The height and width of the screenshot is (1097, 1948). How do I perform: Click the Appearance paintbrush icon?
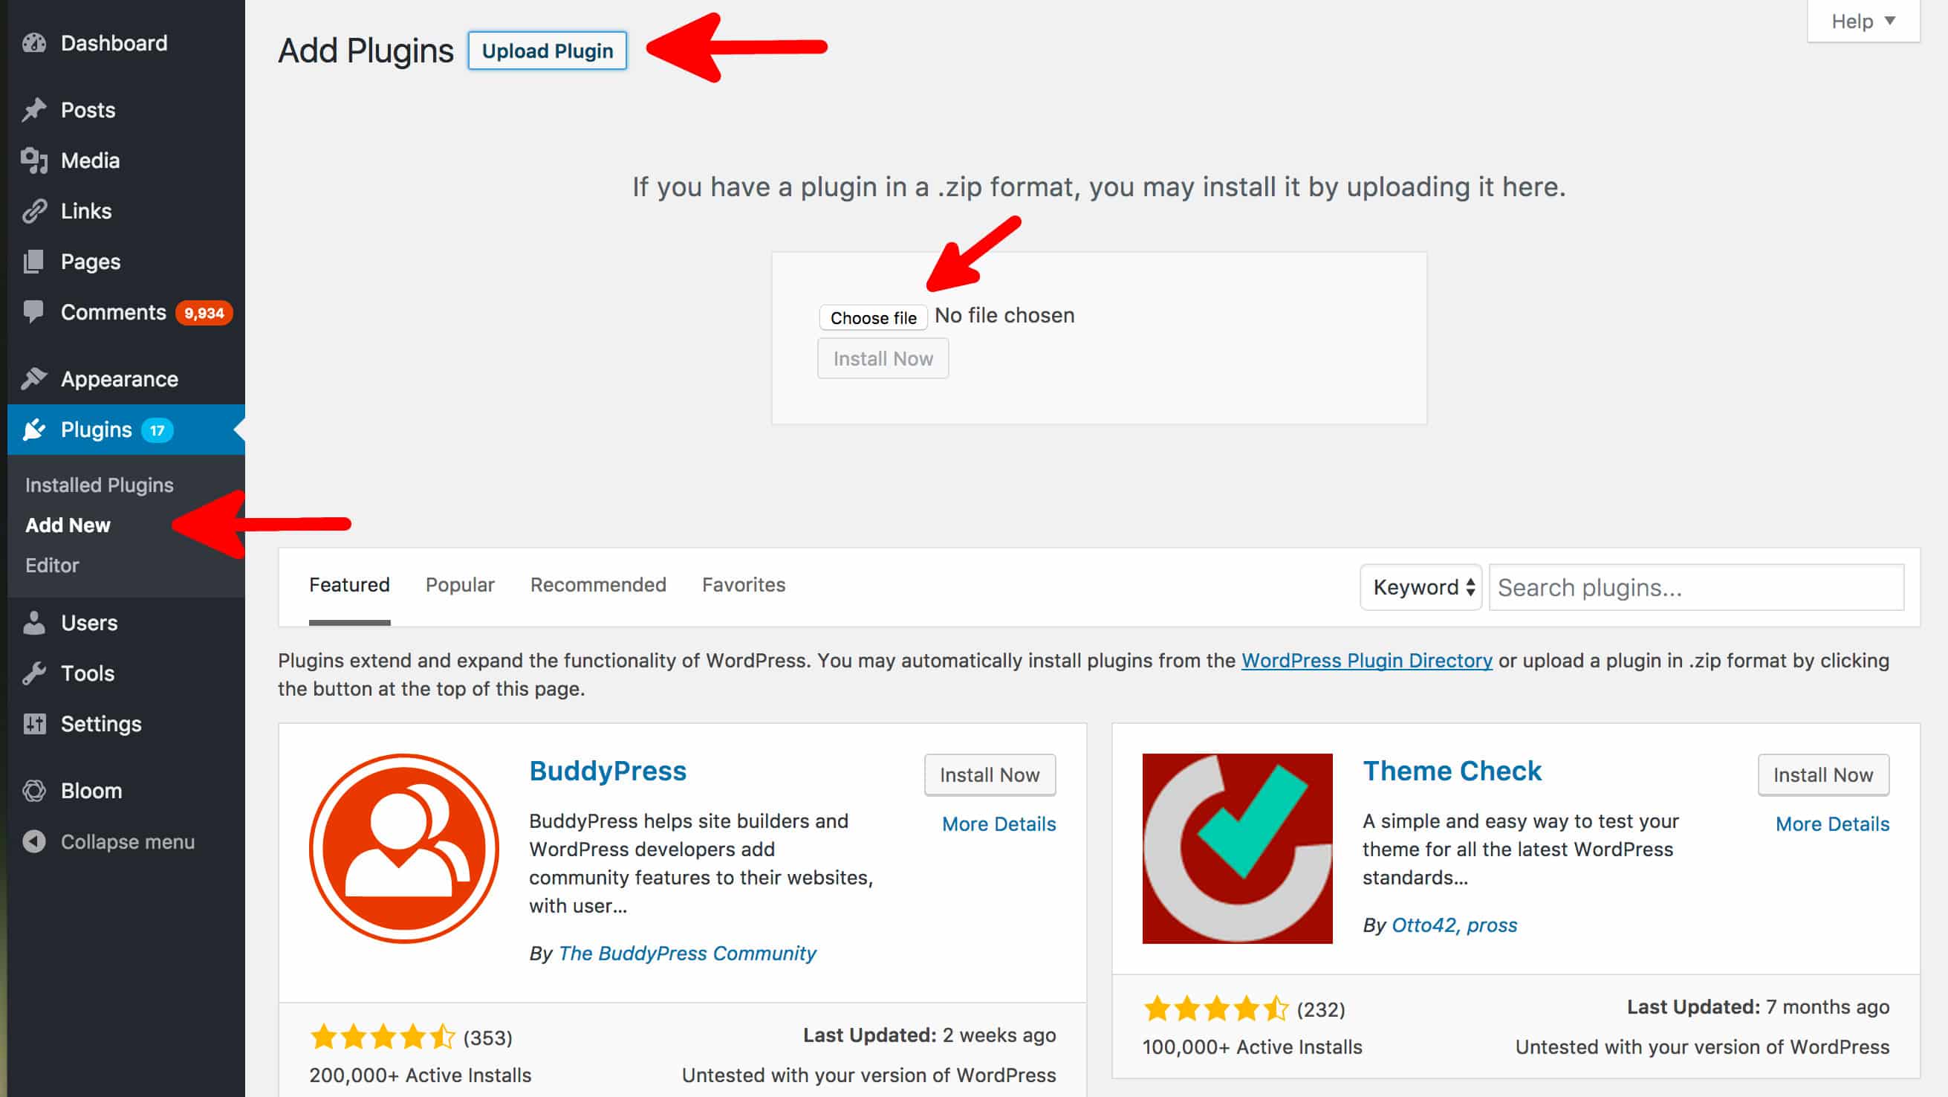tap(34, 378)
